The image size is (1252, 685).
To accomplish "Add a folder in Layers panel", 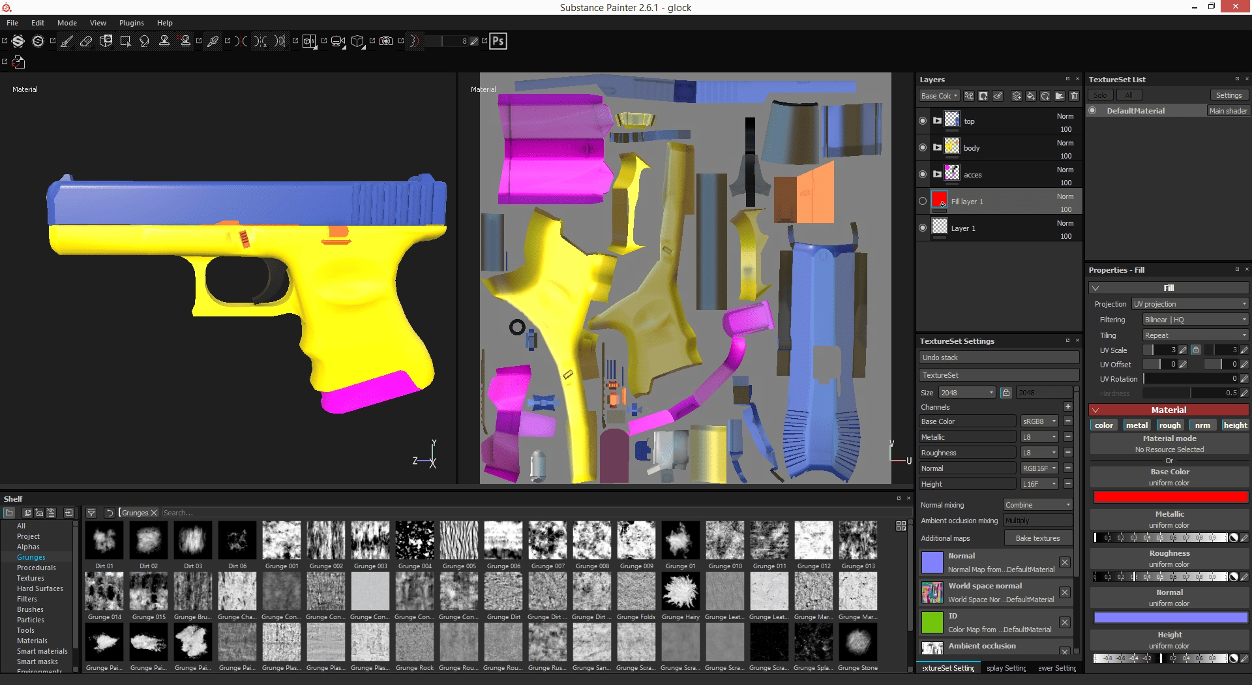I will click(1060, 96).
